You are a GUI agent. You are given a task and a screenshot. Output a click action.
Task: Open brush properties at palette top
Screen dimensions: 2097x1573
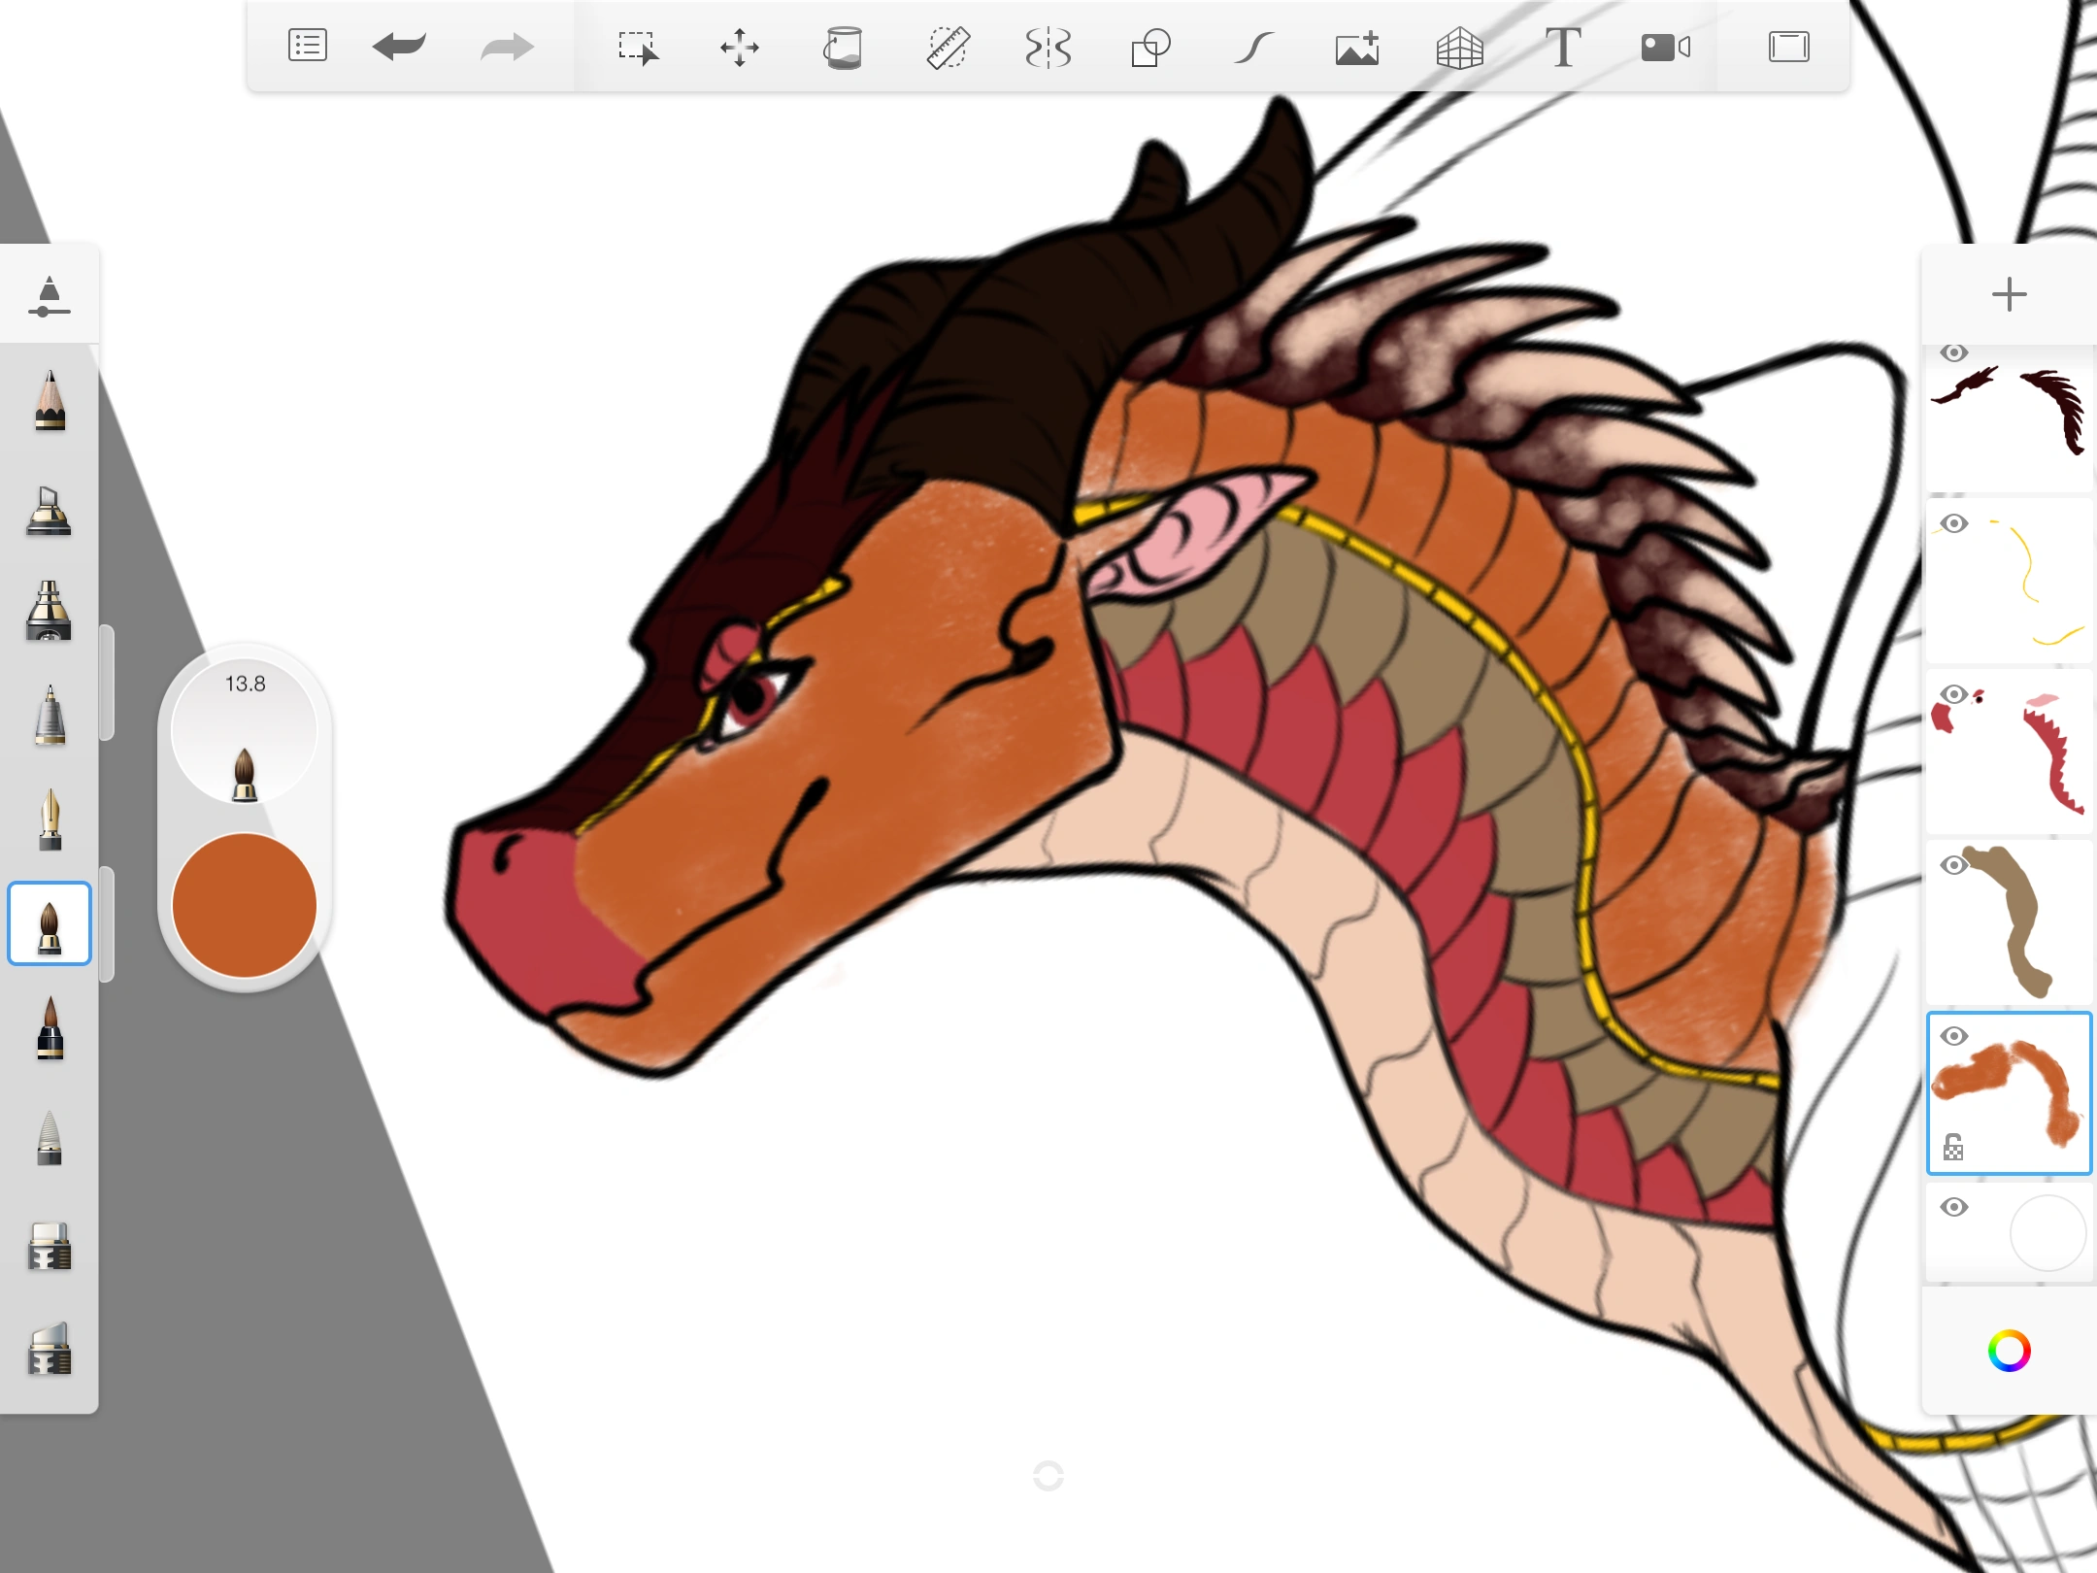[50, 295]
